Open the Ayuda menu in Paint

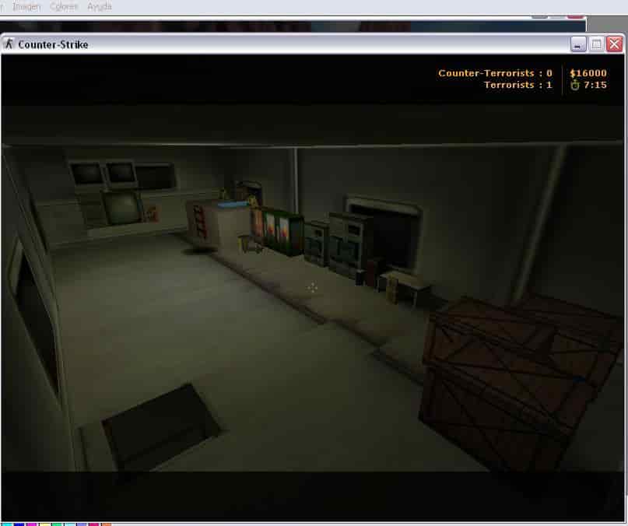click(100, 6)
